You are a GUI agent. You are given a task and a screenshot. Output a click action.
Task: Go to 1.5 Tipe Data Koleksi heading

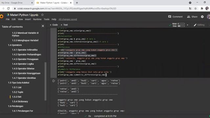tap(18, 83)
